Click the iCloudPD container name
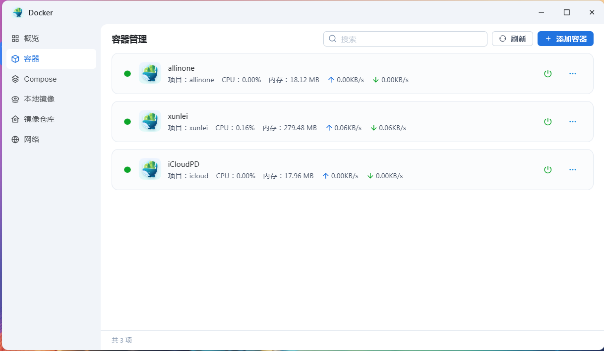The width and height of the screenshot is (604, 351). click(x=184, y=164)
